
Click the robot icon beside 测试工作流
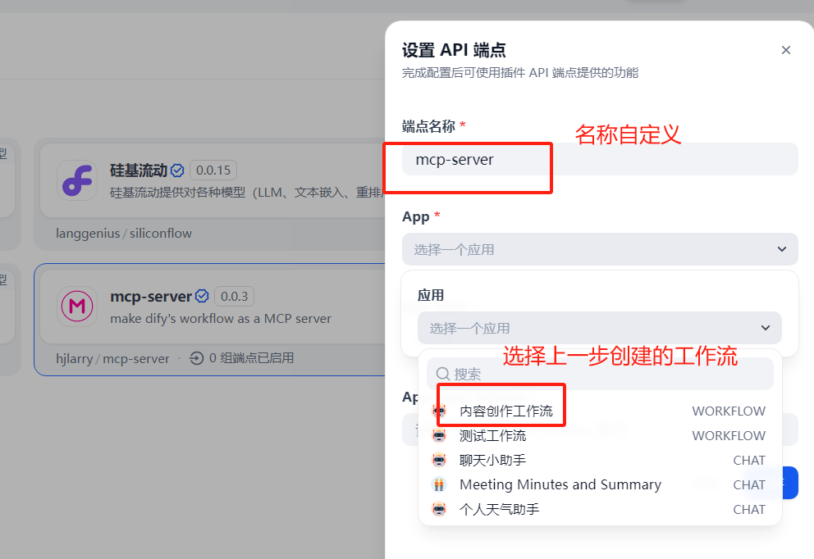point(439,435)
